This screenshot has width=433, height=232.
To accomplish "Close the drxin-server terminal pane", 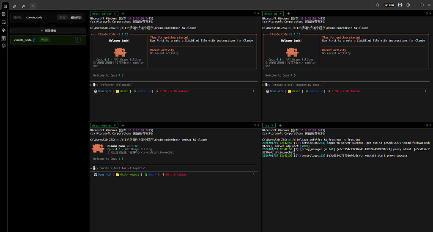I will (258, 13).
